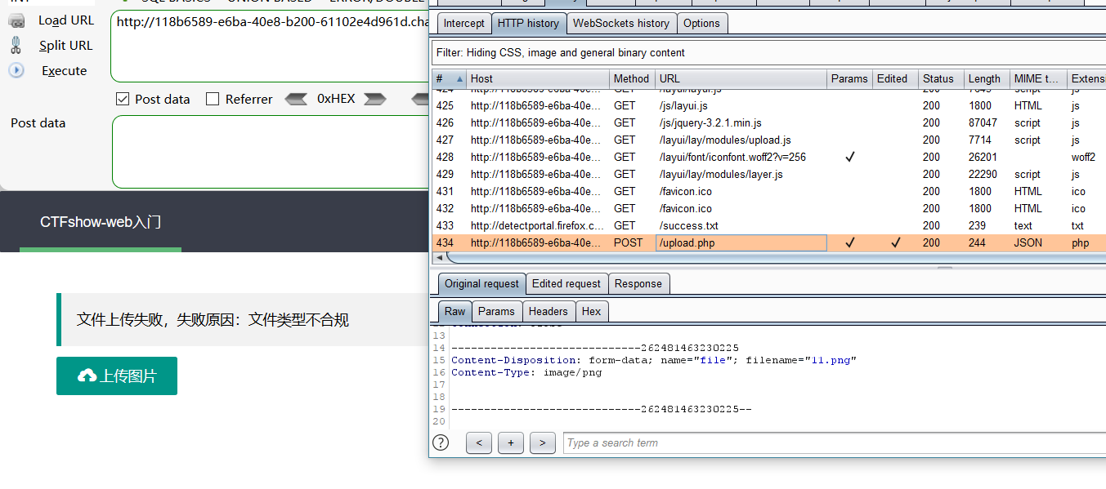Viewport: 1106px width, 489px height.
Task: Click the previous match < button
Action: click(478, 442)
